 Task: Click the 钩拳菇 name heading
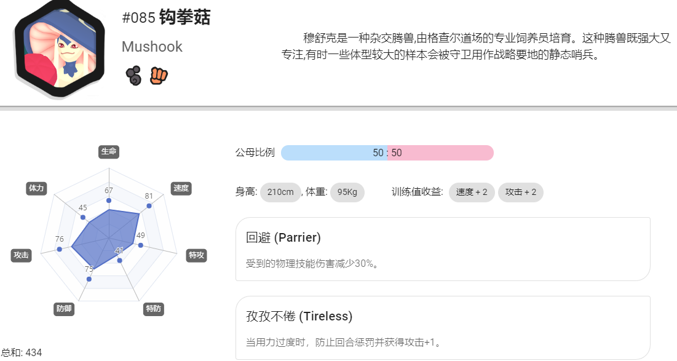(185, 18)
